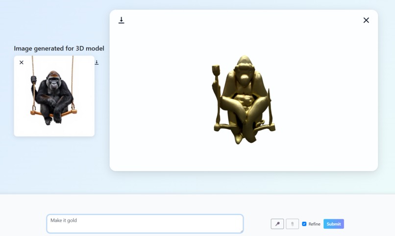Close the 3D model viewer panel

tap(366, 20)
